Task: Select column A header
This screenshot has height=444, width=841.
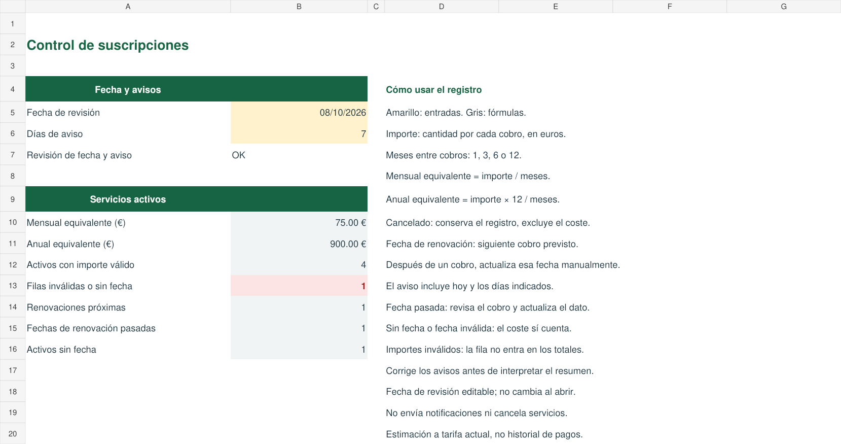Action: tap(128, 7)
